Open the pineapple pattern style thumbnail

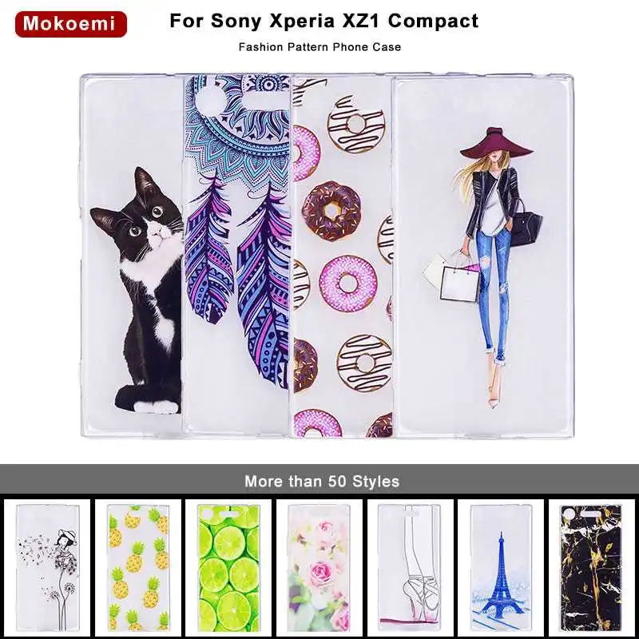click(138, 567)
